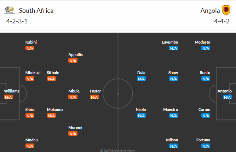Open player Luvumbo's profile
The width and height of the screenshot is (236, 152).
pyautogui.click(x=170, y=42)
